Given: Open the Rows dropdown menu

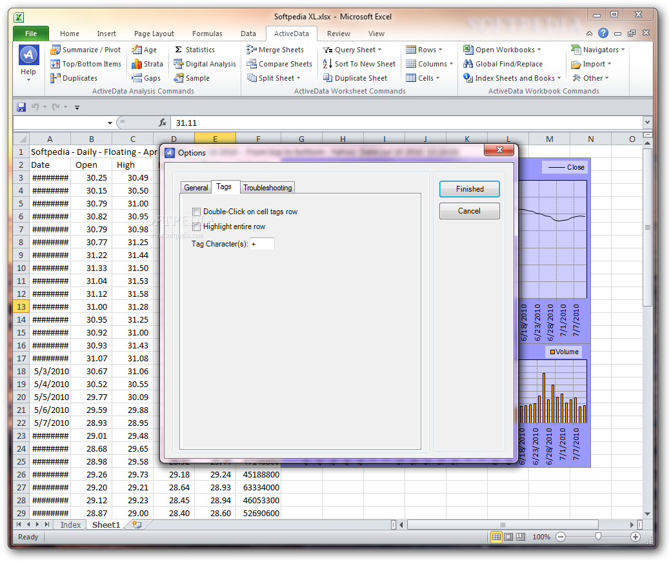Looking at the screenshot, I should pyautogui.click(x=440, y=50).
